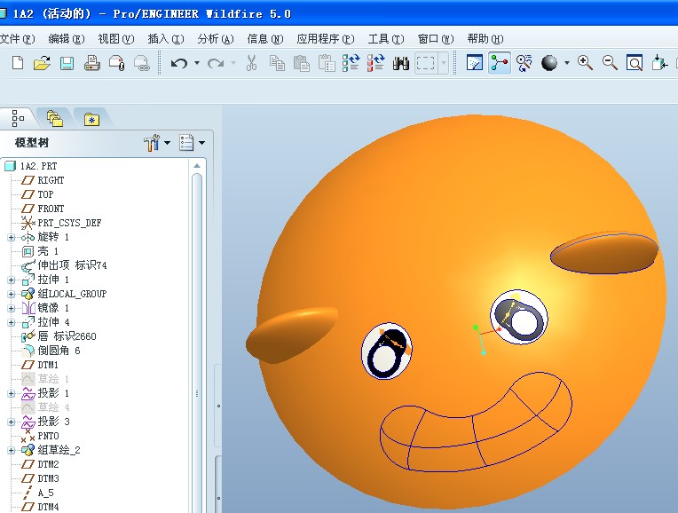The width and height of the screenshot is (678, 513).
Task: Click the Zoom Out magnifier
Action: (x=610, y=63)
